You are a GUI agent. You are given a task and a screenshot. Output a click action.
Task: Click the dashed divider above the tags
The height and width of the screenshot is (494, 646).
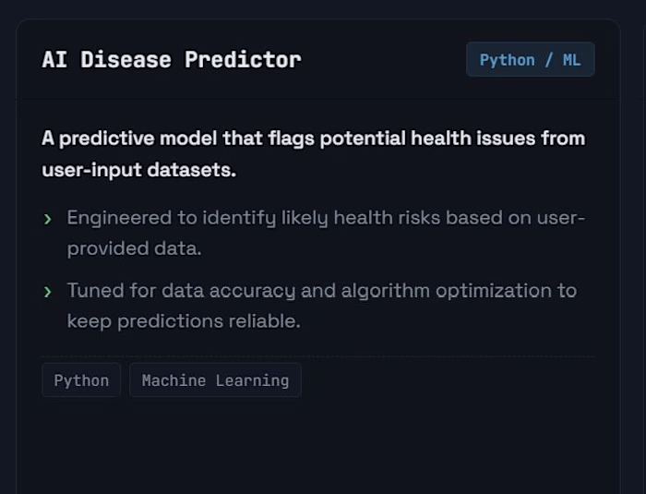coord(318,355)
